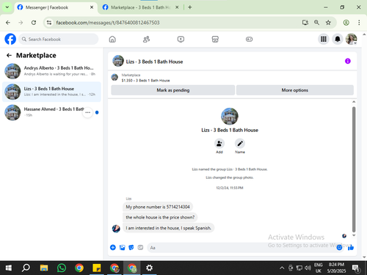Open more actions plus icon in composer
Image resolution: width=367 pixels, height=275 pixels.
click(x=113, y=247)
